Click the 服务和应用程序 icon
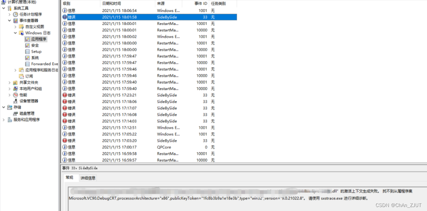Screen dimensions: 427x211 coord(10,120)
